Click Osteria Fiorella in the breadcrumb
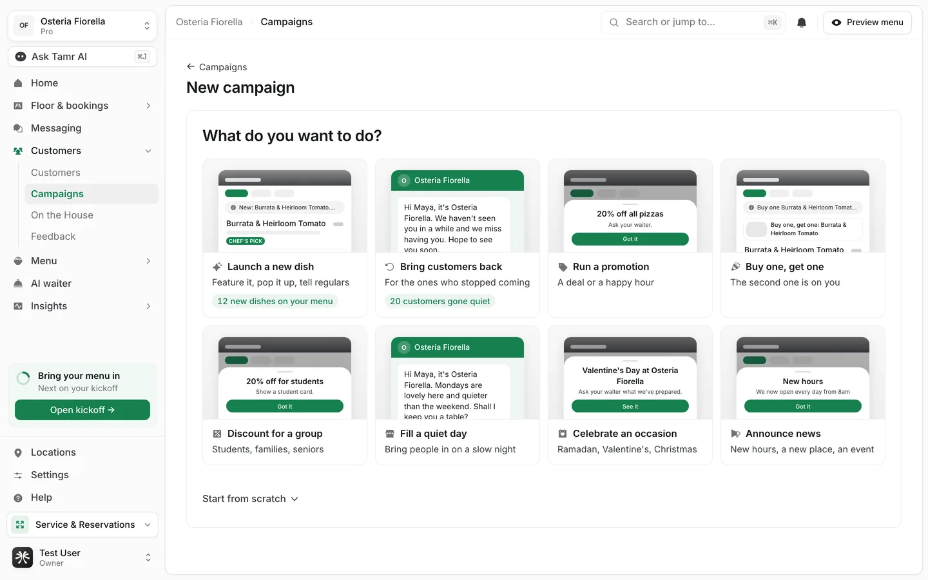This screenshot has height=580, width=928. pyautogui.click(x=209, y=22)
